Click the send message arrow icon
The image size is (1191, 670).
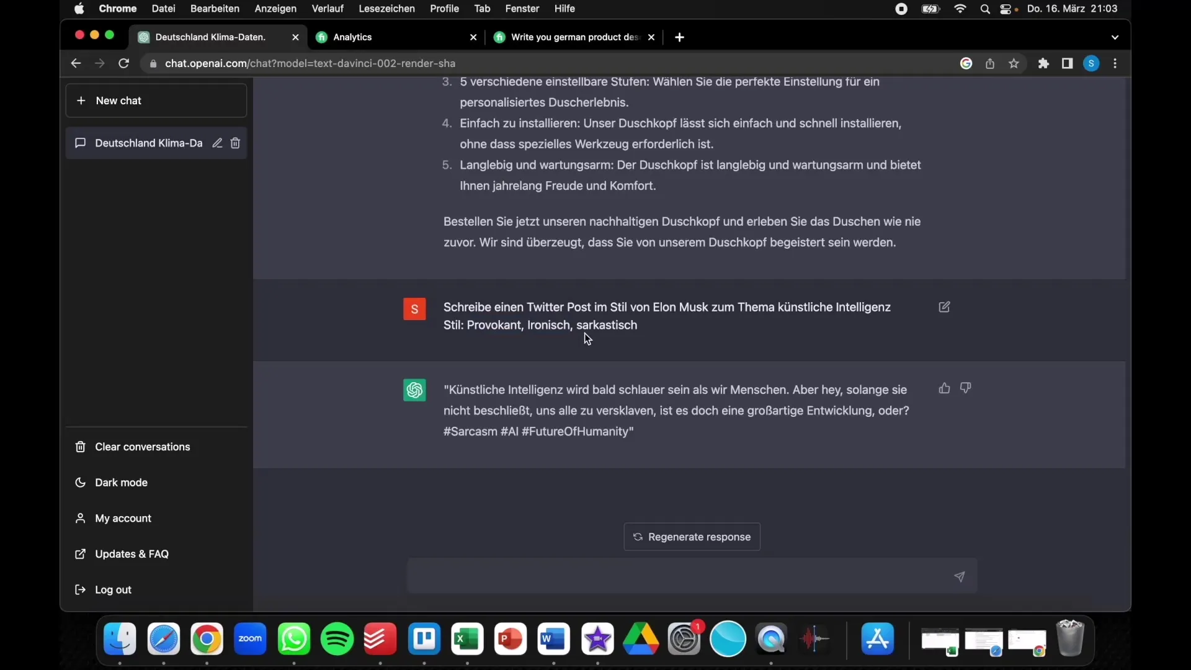pyautogui.click(x=958, y=575)
